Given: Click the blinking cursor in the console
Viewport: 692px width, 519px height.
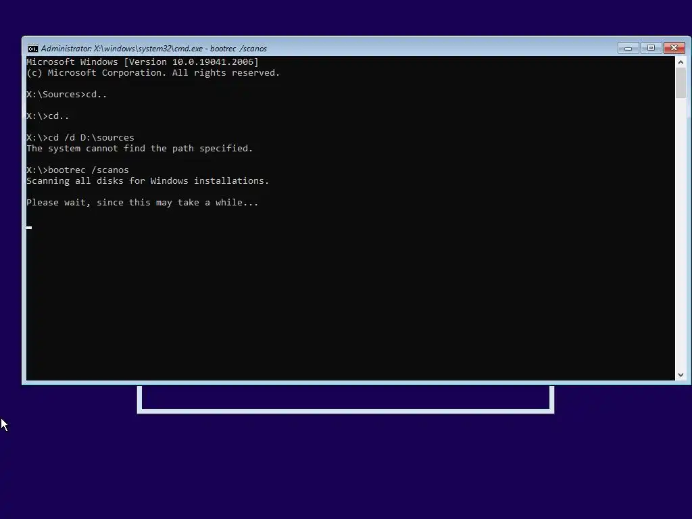Looking at the screenshot, I should tap(29, 228).
